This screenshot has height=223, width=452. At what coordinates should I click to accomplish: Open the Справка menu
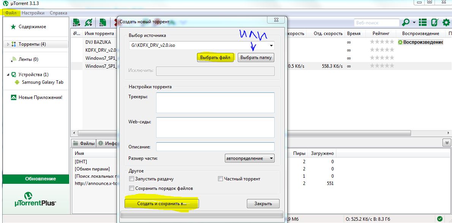tap(58, 13)
